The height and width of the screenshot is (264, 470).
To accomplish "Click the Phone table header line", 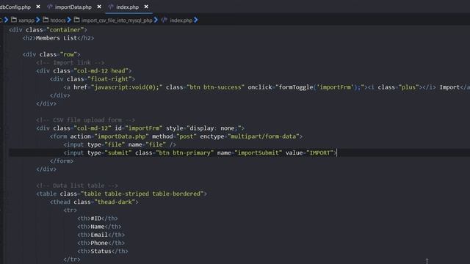I will [101, 243].
